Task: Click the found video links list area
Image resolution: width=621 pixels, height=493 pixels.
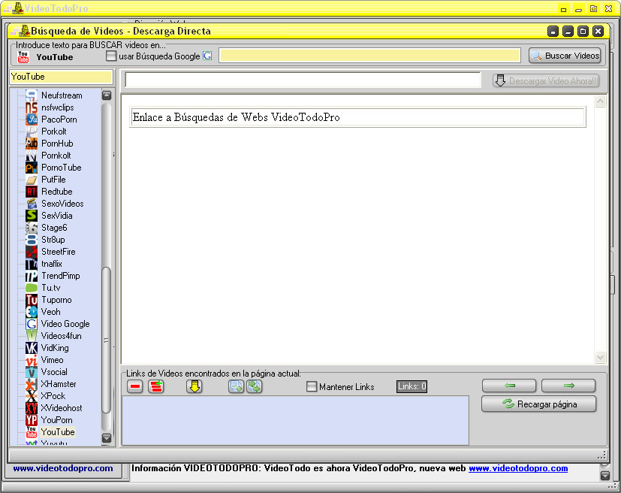Action: [295, 420]
